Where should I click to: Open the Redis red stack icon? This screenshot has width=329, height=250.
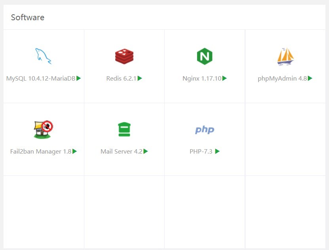point(124,56)
